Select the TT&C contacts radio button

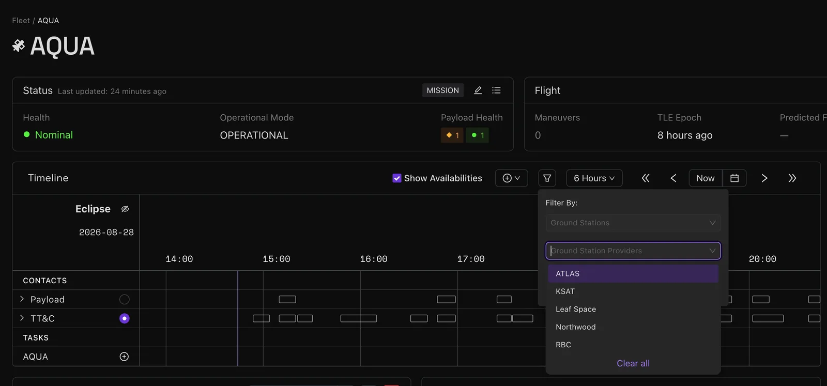coord(125,318)
